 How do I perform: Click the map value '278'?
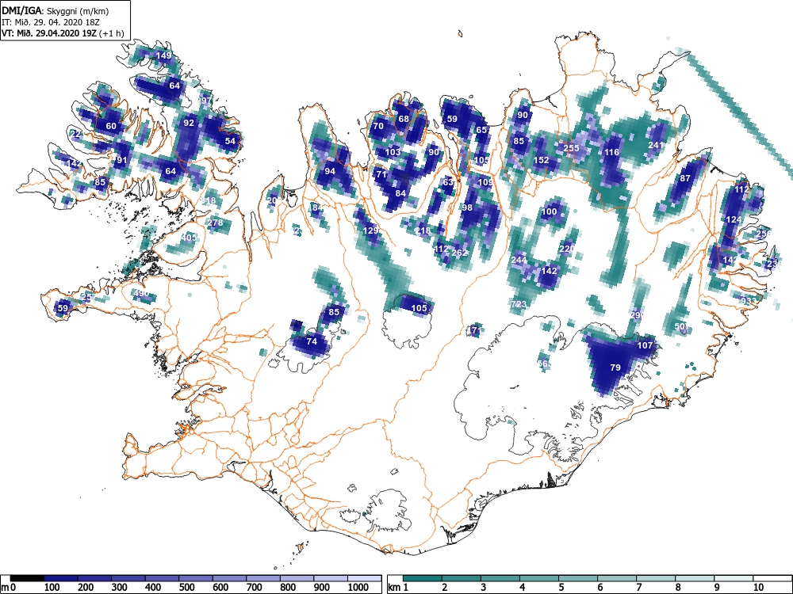click(215, 223)
